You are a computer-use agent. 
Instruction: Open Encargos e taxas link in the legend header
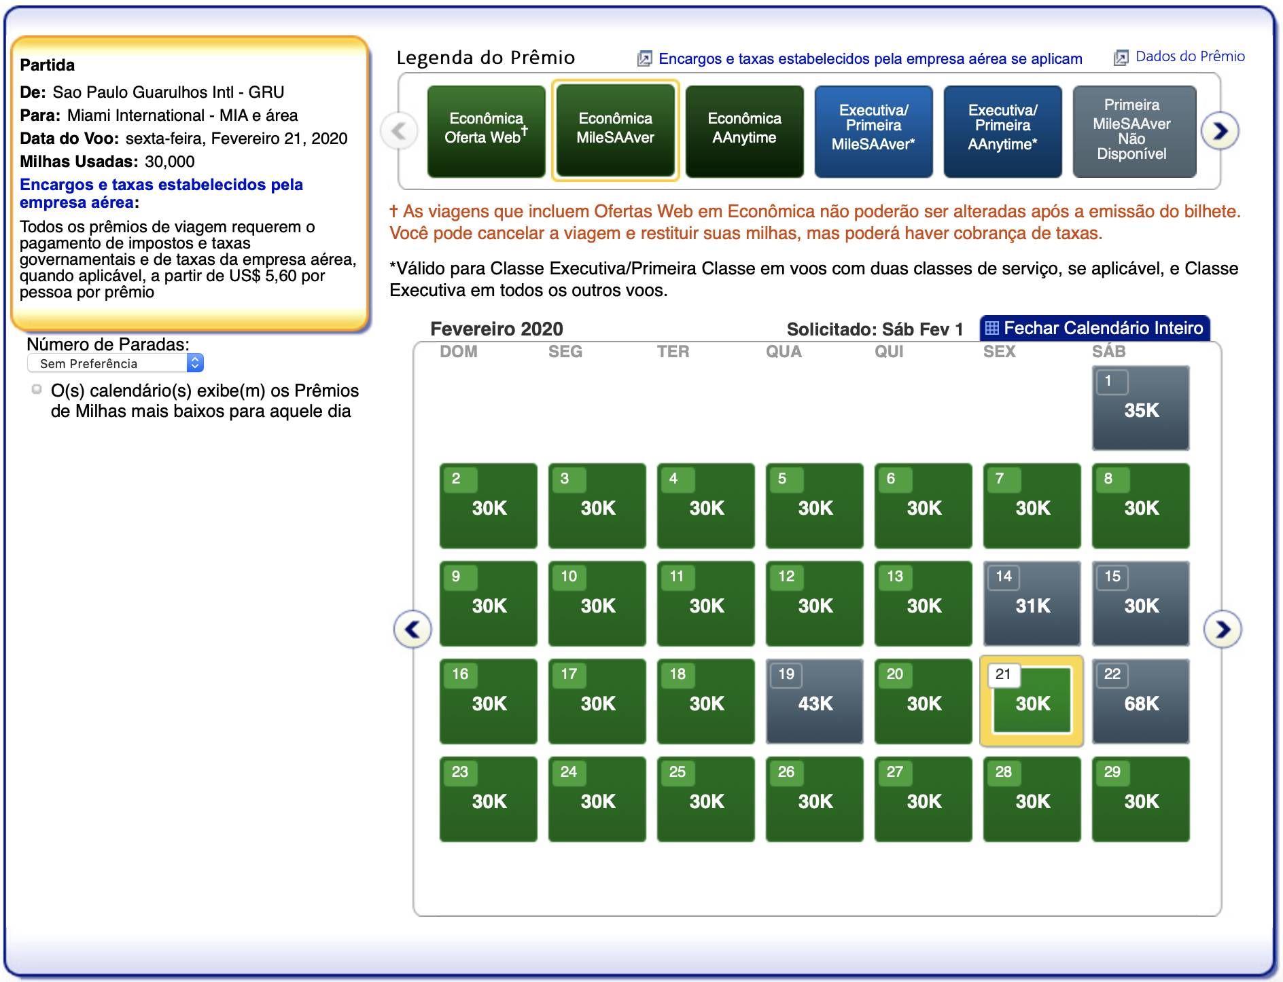[x=871, y=59]
